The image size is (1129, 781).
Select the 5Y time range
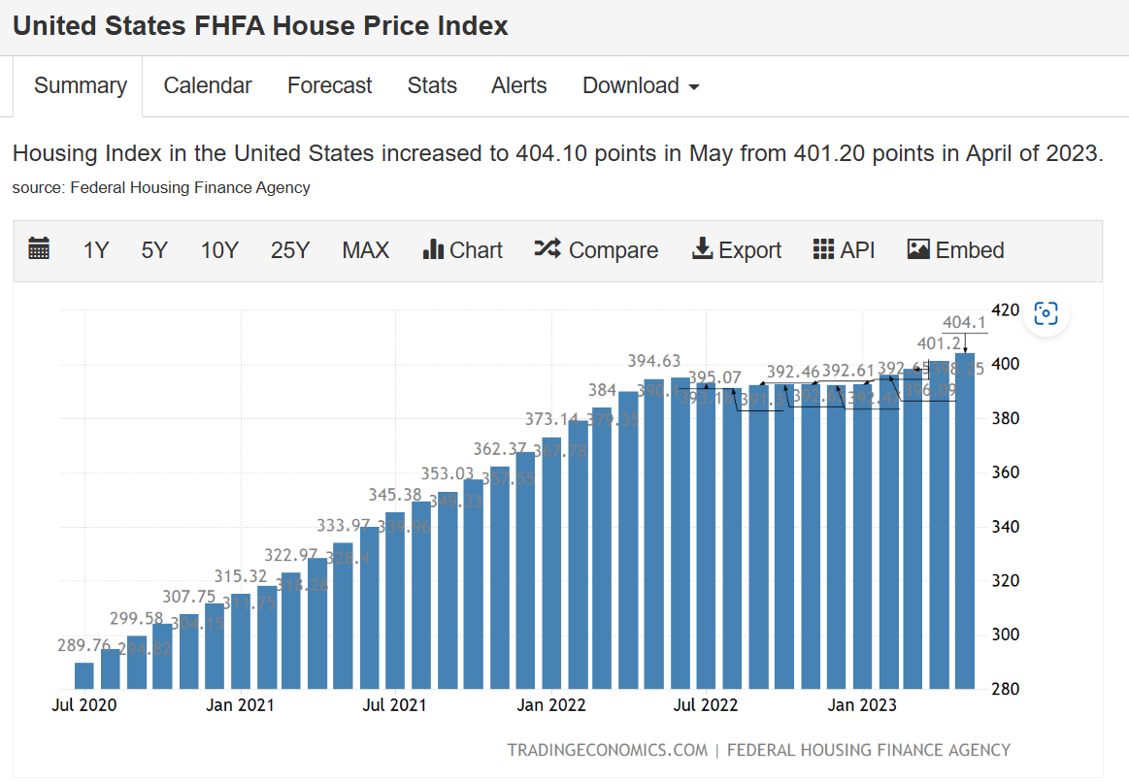click(x=154, y=250)
